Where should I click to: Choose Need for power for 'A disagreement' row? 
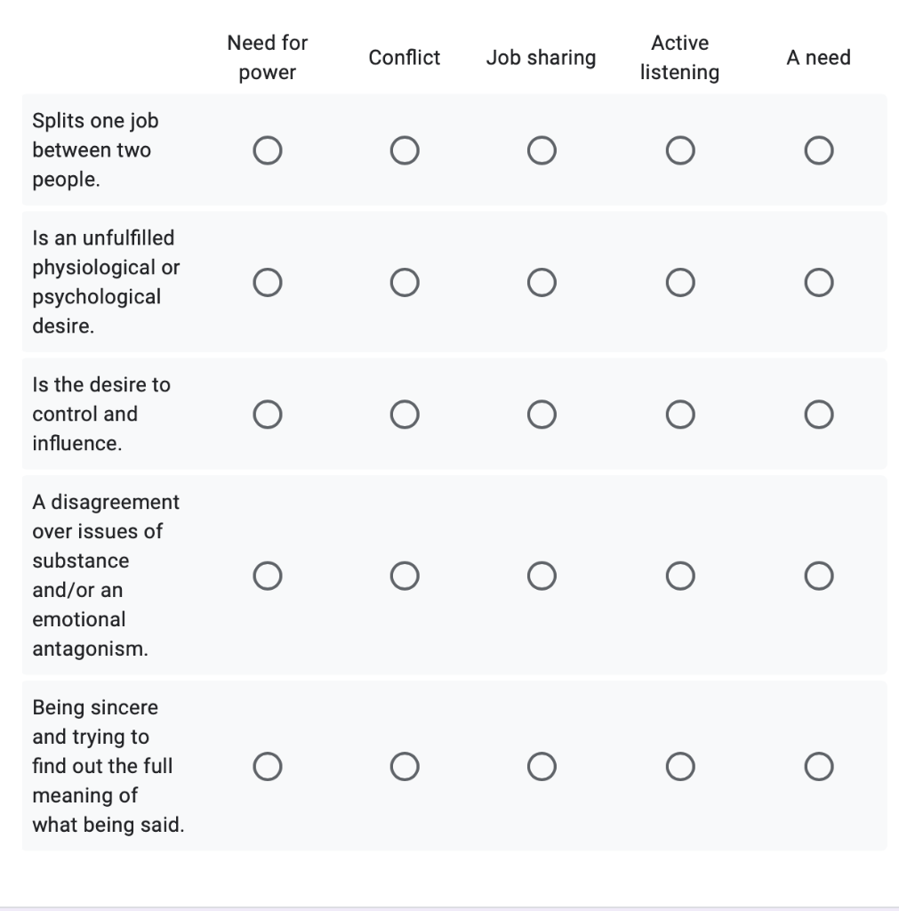point(268,576)
